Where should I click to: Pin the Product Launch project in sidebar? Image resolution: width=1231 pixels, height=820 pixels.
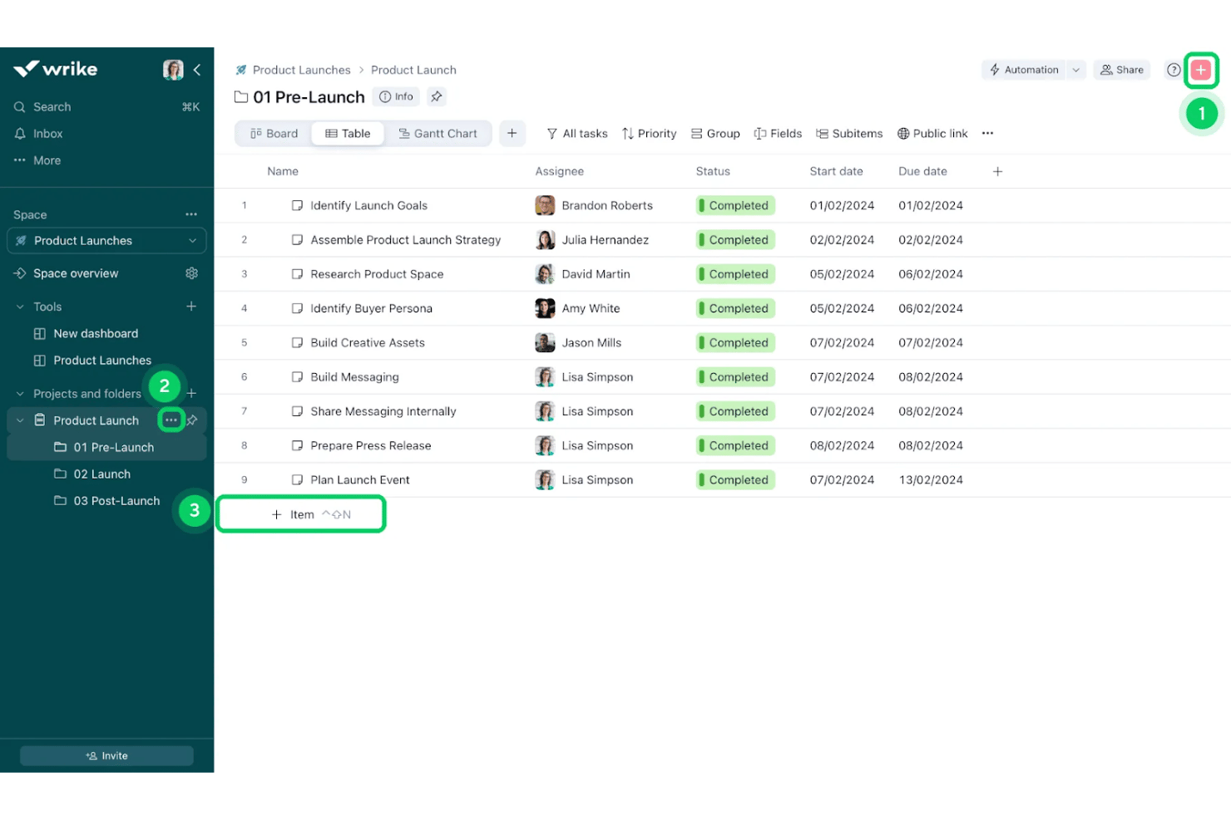tap(192, 420)
